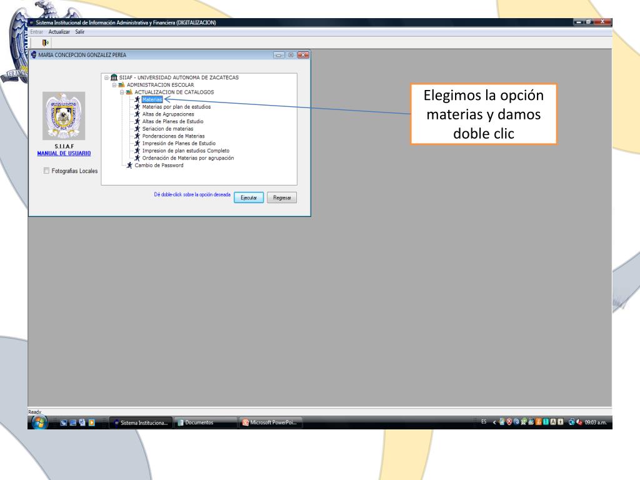
Task: Select Altas de Agrupaciones entry
Action: click(168, 114)
